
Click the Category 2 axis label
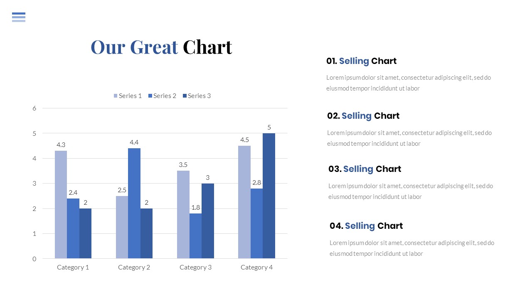(x=134, y=267)
